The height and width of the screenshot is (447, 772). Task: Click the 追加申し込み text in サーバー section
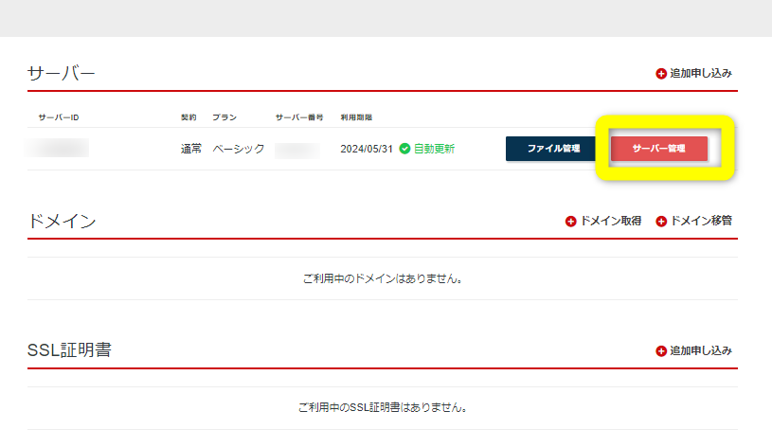700,74
